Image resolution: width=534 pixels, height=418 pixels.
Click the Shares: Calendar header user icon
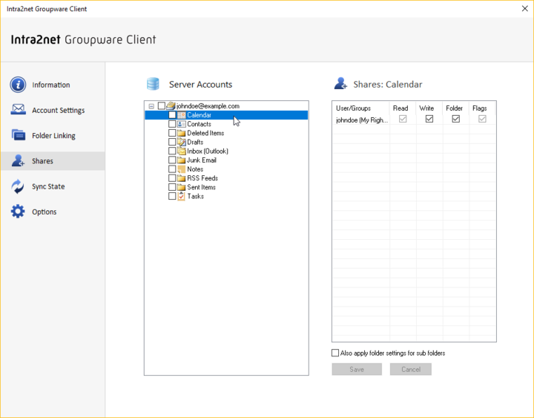(x=340, y=84)
